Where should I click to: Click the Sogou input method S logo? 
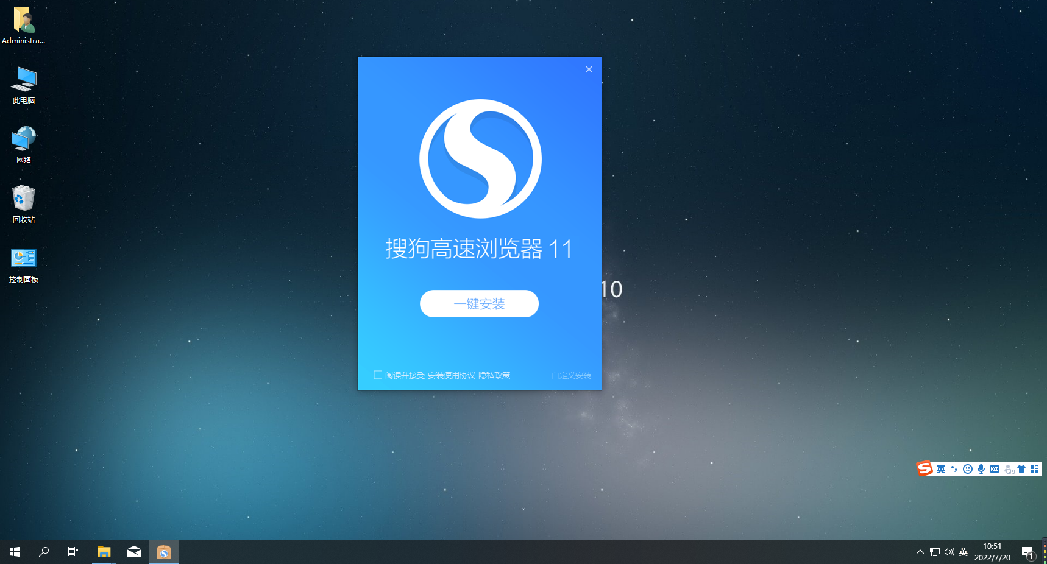pyautogui.click(x=925, y=468)
